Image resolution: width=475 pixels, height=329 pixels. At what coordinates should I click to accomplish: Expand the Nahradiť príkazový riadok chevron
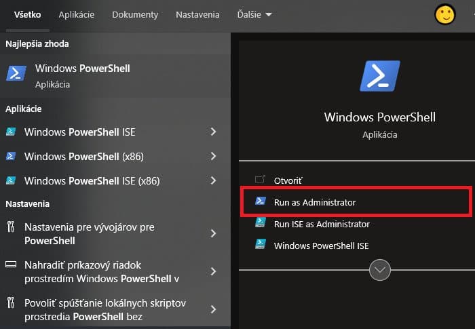coord(213,271)
